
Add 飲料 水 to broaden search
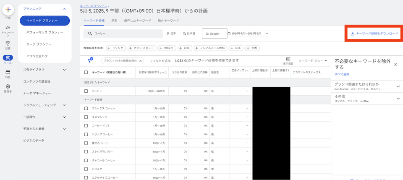168,48
